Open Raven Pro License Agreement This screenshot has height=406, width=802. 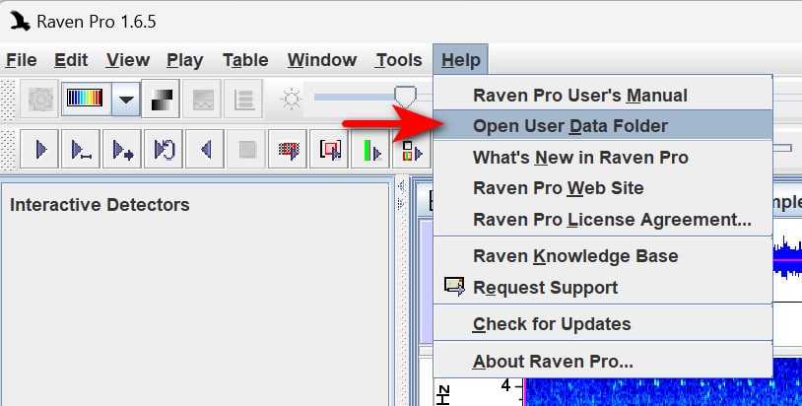tap(603, 220)
